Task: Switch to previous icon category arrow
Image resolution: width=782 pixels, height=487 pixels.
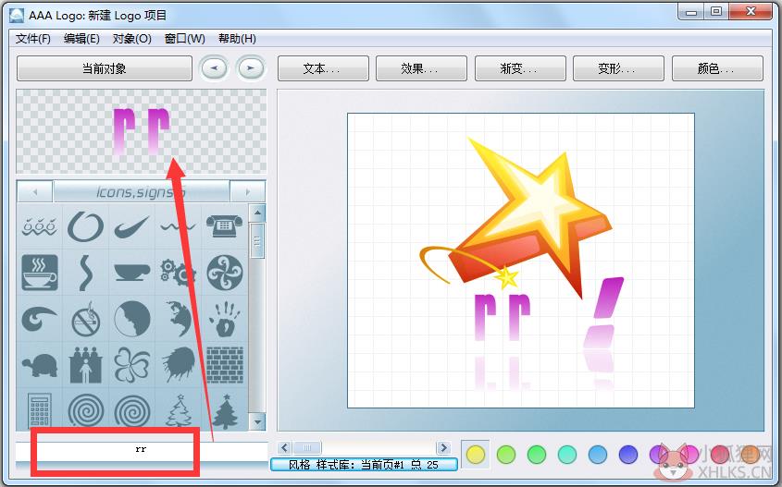Action: (x=35, y=191)
